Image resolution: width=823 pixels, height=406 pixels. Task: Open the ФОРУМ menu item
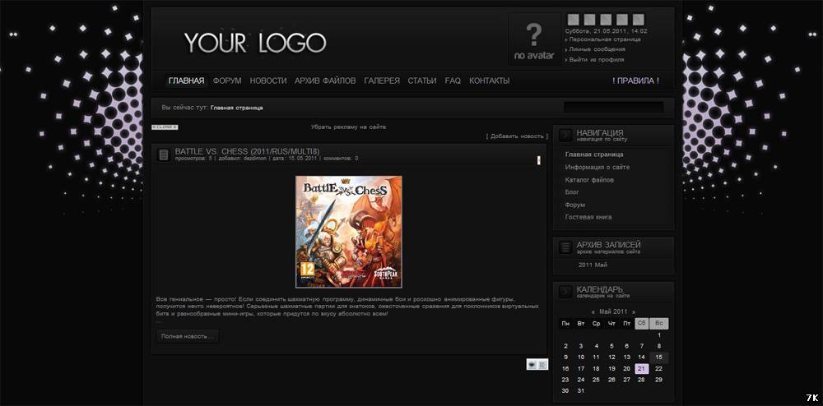pyautogui.click(x=227, y=81)
